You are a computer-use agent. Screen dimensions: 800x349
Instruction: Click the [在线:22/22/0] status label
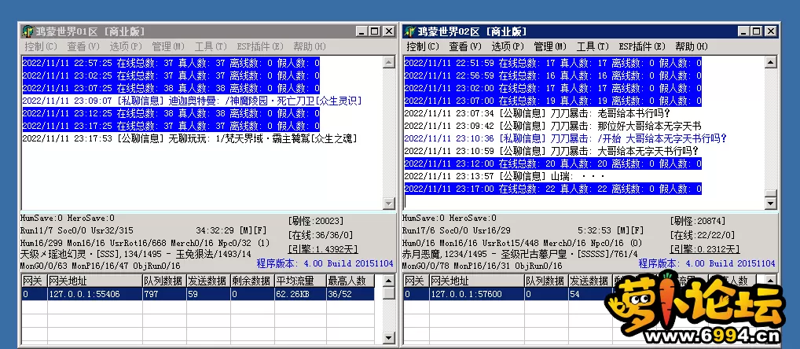click(703, 235)
